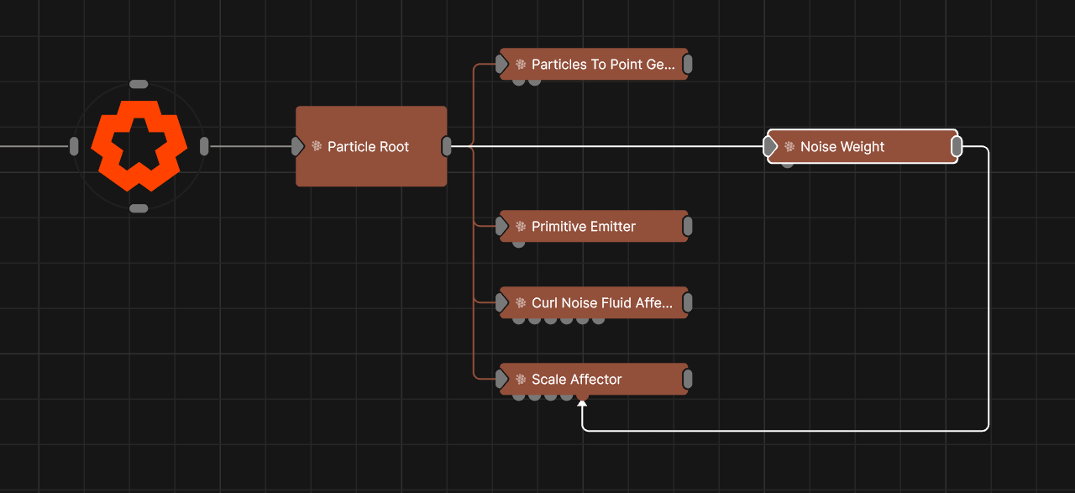Click the particle icon on Noise Weight node
Image resolution: width=1075 pixels, height=493 pixels.
coord(789,147)
